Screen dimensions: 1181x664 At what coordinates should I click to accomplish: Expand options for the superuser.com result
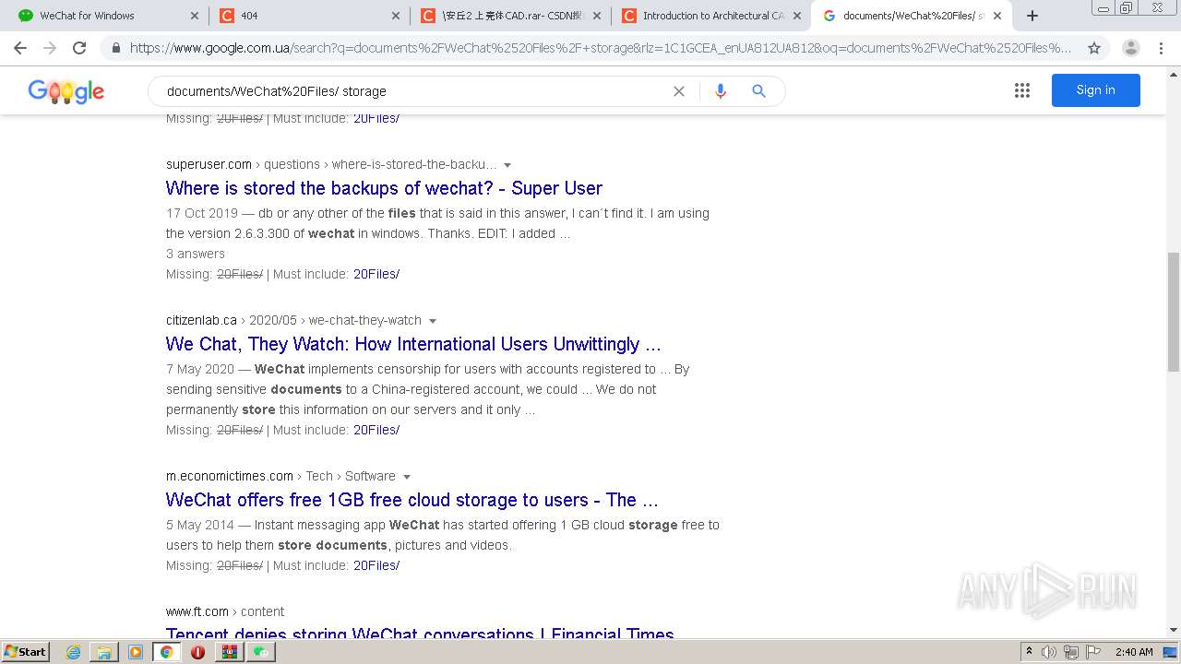(x=507, y=165)
